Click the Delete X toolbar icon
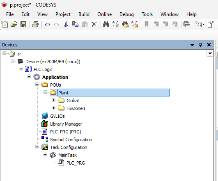The image size is (218, 181). 94,24
